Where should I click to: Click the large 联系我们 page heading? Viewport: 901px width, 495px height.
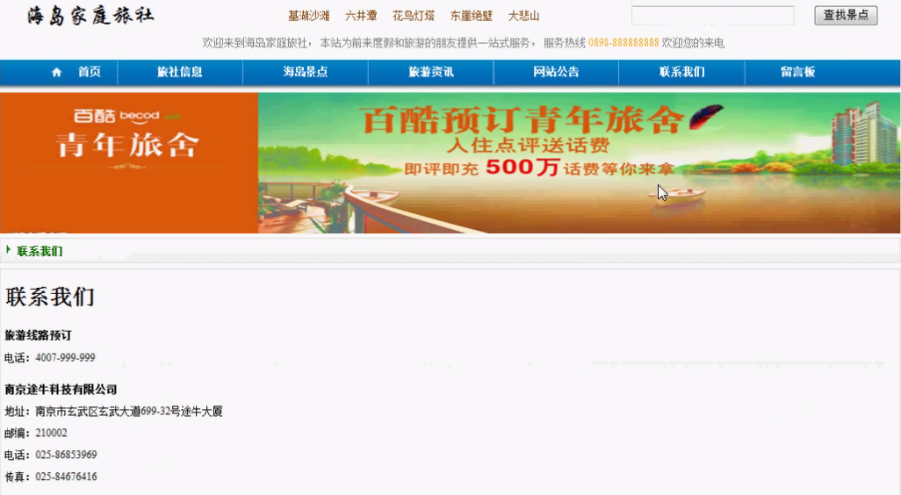[50, 297]
